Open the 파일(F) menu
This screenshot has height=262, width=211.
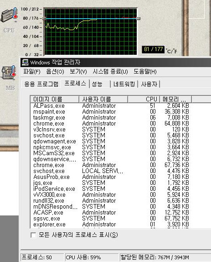pyautogui.click(x=32, y=72)
